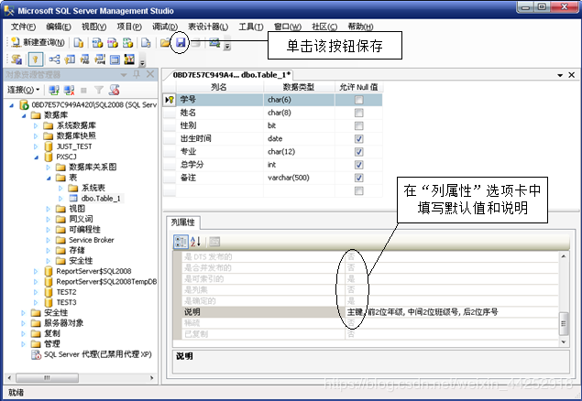Viewport: 582px width, 401px height.
Task: Click the disconnect icon in Object Explorer toolbar
Action: tap(69, 91)
